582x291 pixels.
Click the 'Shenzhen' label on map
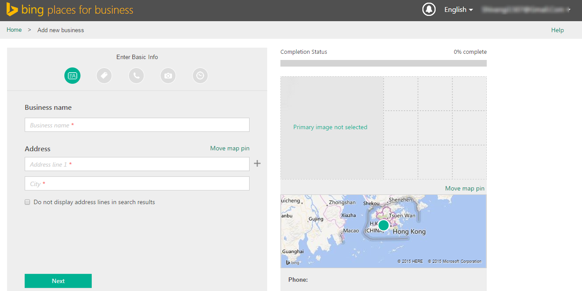pos(400,200)
